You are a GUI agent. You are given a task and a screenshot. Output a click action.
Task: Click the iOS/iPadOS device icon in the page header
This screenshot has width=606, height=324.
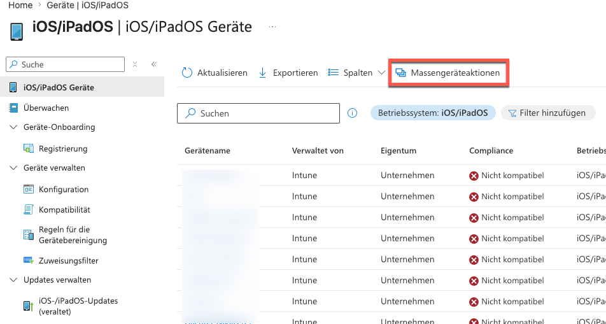pyautogui.click(x=17, y=32)
